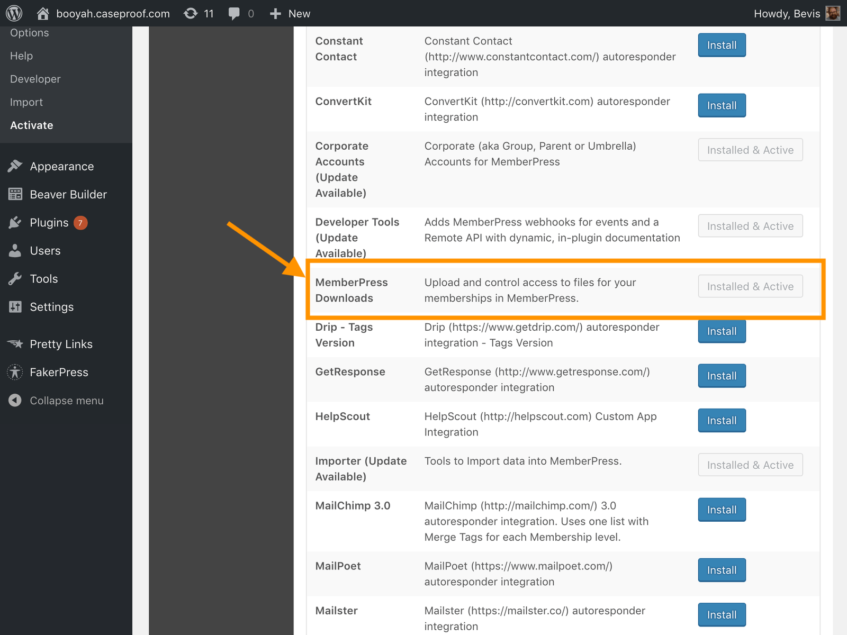Open Bevis user avatar thumbnail
Viewport: 847px width, 635px height.
pyautogui.click(x=833, y=13)
